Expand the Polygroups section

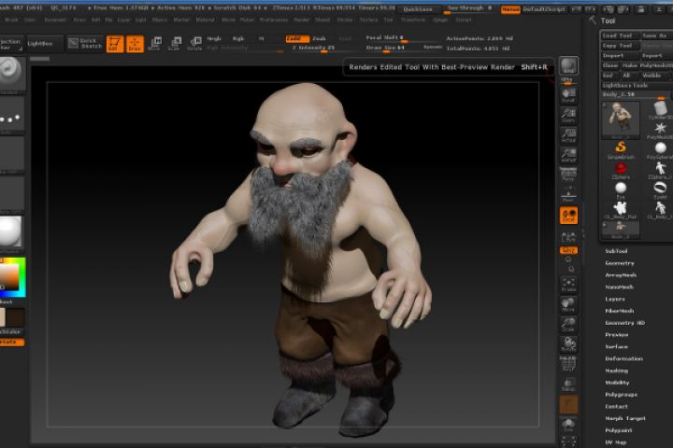[x=621, y=395]
